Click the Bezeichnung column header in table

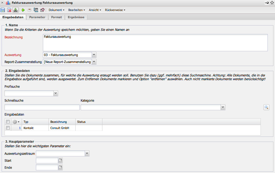(62, 122)
